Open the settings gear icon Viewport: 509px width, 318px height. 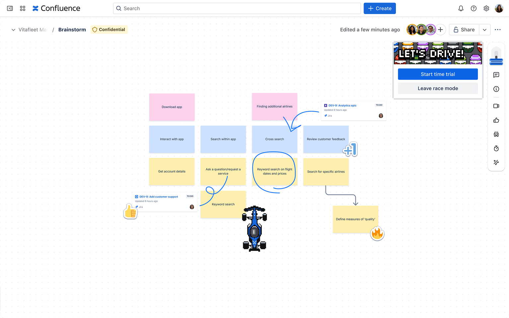pyautogui.click(x=486, y=8)
